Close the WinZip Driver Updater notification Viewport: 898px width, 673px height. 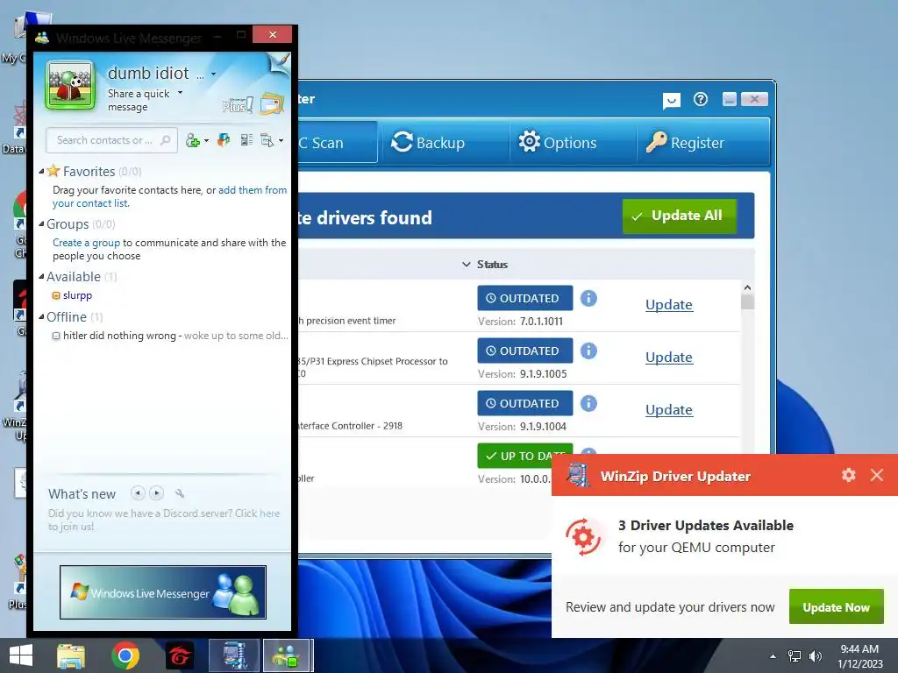877,474
